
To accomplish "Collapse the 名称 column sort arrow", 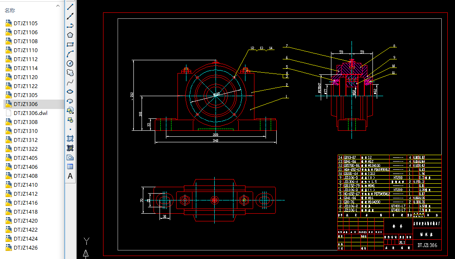I will tap(58, 6).
